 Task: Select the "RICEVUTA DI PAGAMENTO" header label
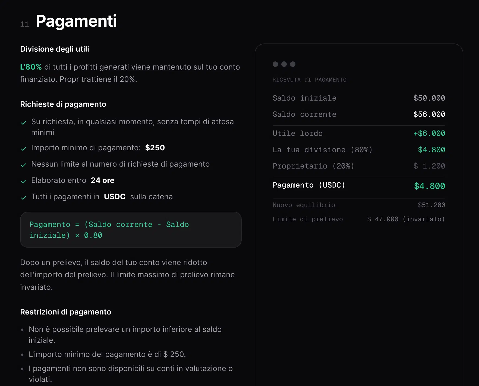pyautogui.click(x=310, y=79)
